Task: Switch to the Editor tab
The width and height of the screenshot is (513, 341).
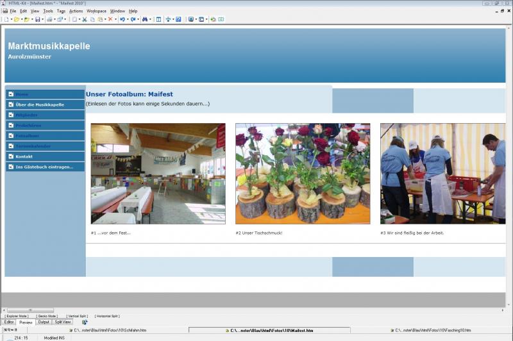Action: point(9,322)
